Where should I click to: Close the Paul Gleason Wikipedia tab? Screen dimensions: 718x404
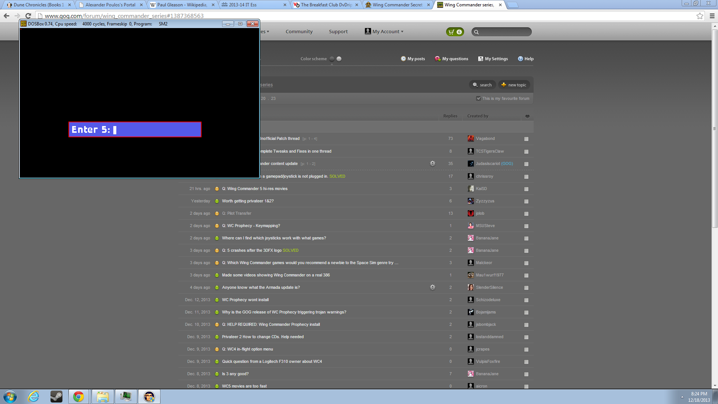tap(213, 5)
